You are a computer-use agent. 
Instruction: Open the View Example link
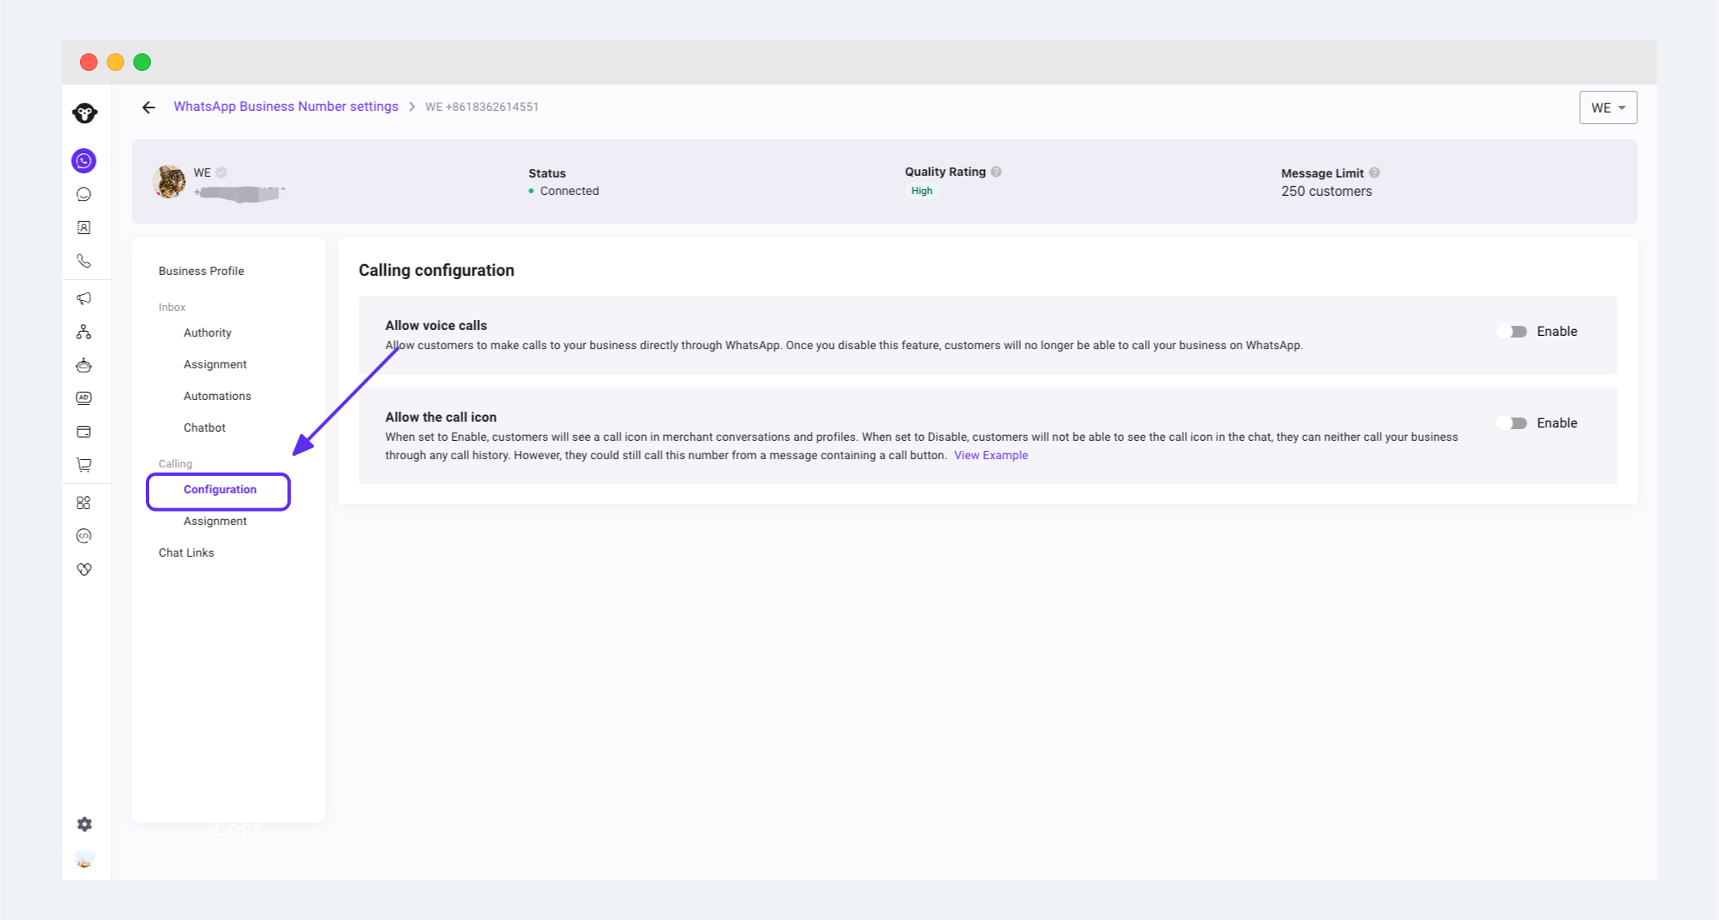(991, 455)
